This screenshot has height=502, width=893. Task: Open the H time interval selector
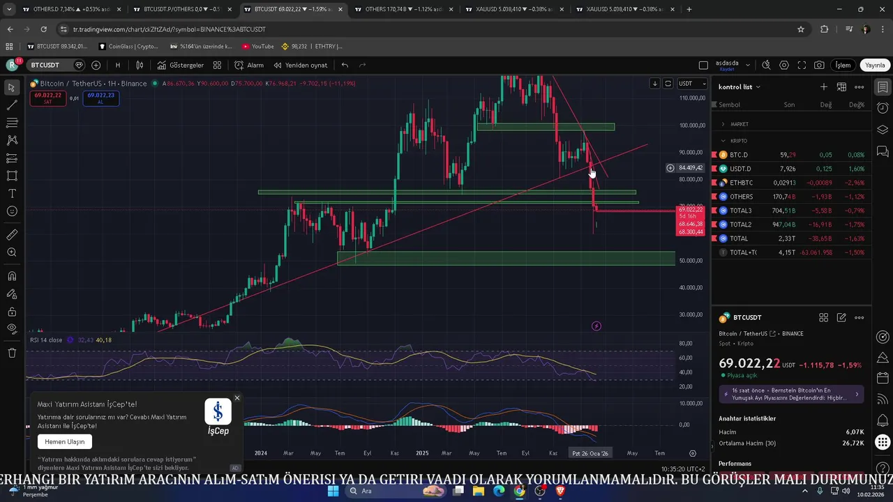118,65
